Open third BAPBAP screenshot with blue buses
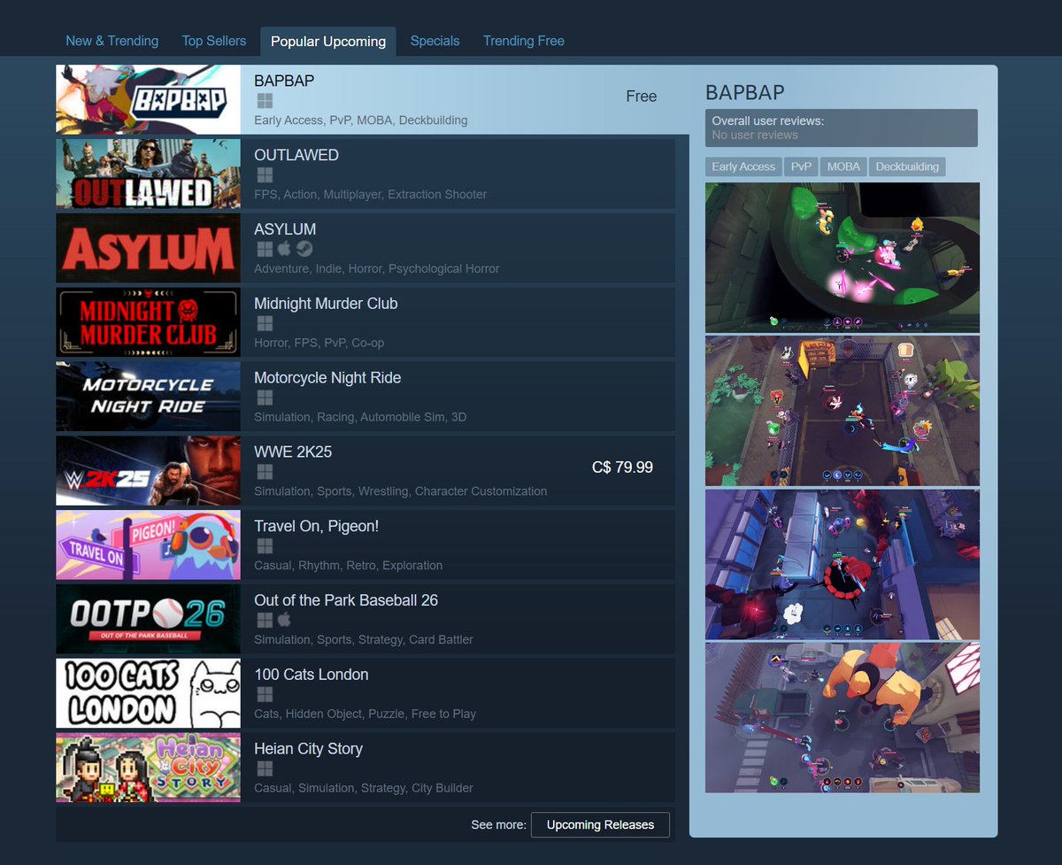The height and width of the screenshot is (865, 1062). (x=843, y=564)
